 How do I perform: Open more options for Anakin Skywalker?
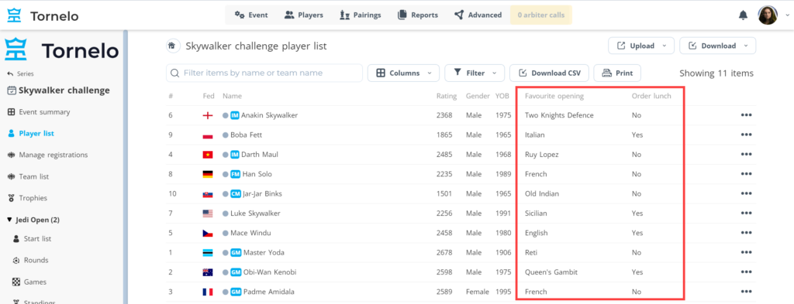coord(746,115)
